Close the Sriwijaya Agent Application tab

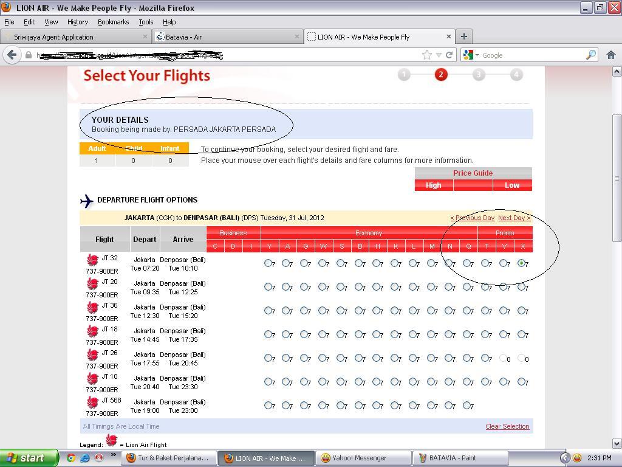click(x=145, y=36)
